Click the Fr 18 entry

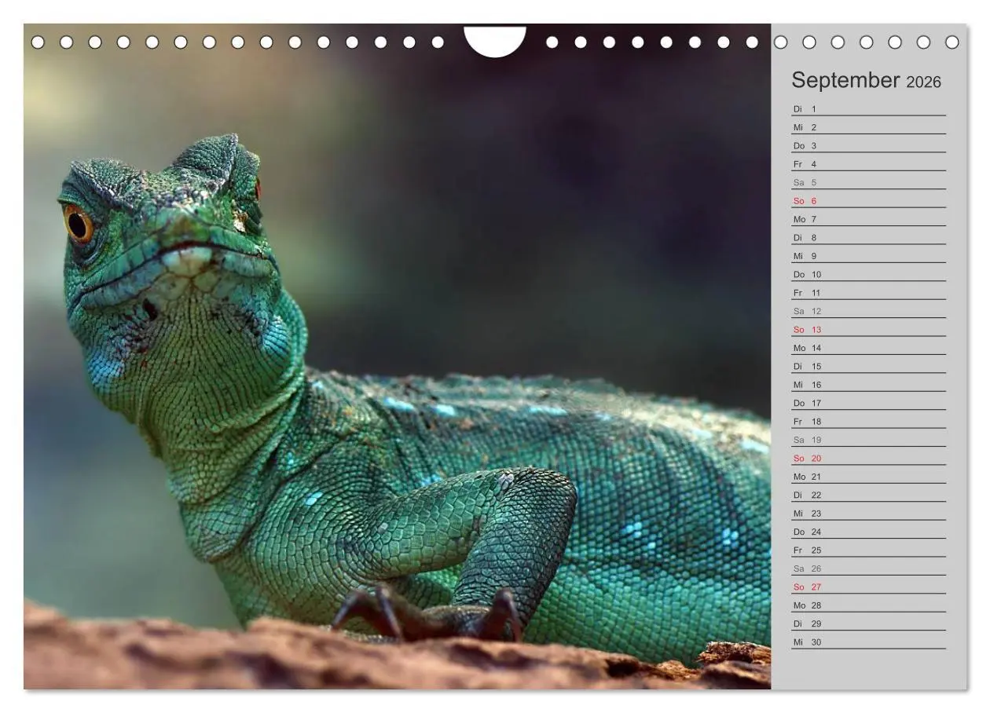[868, 422]
